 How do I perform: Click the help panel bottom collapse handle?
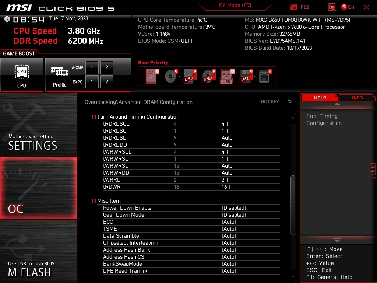337,240
